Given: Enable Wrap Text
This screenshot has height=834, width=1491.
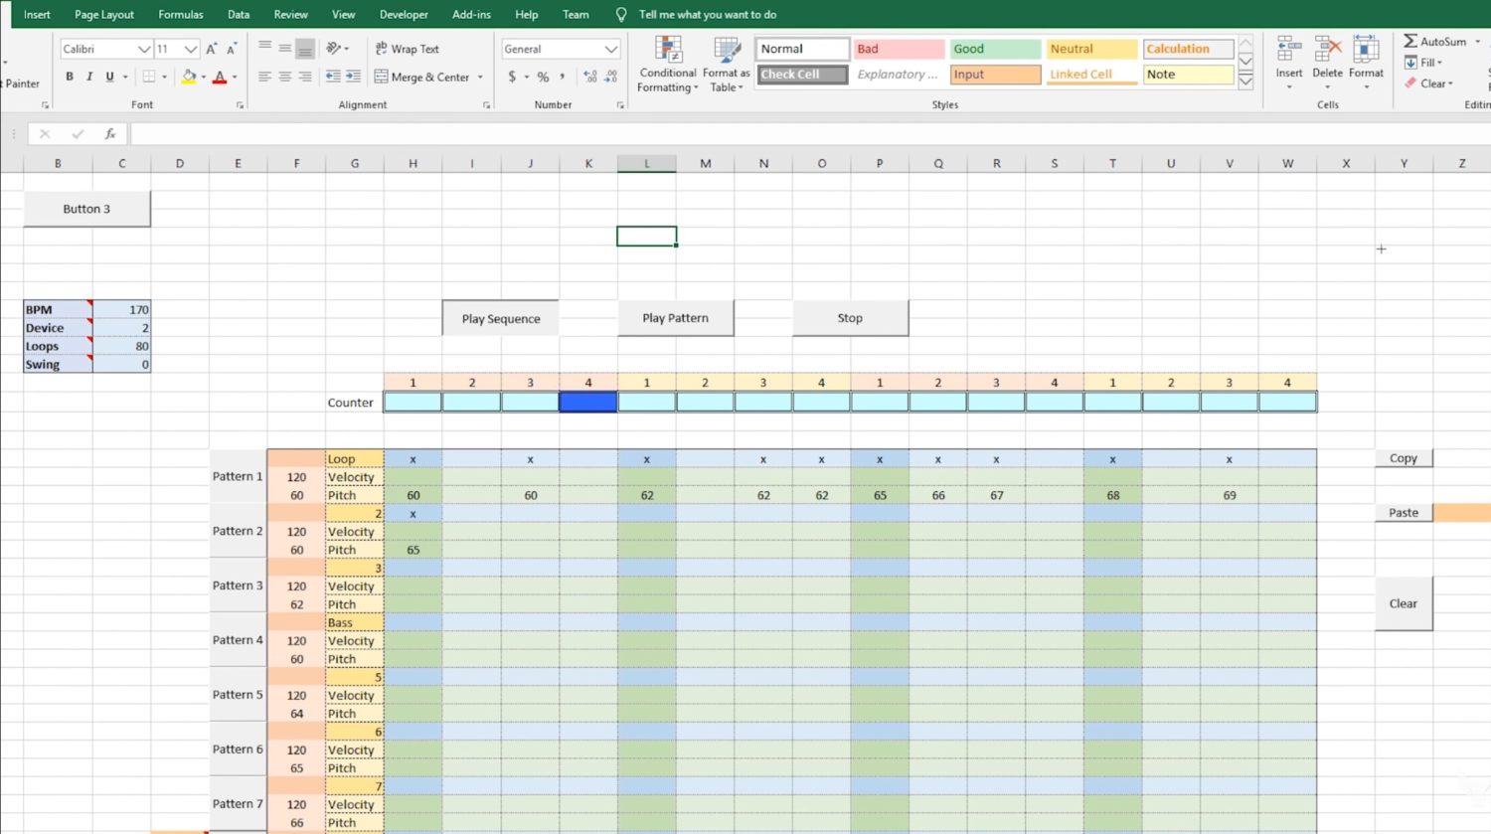Looking at the screenshot, I should coord(407,49).
